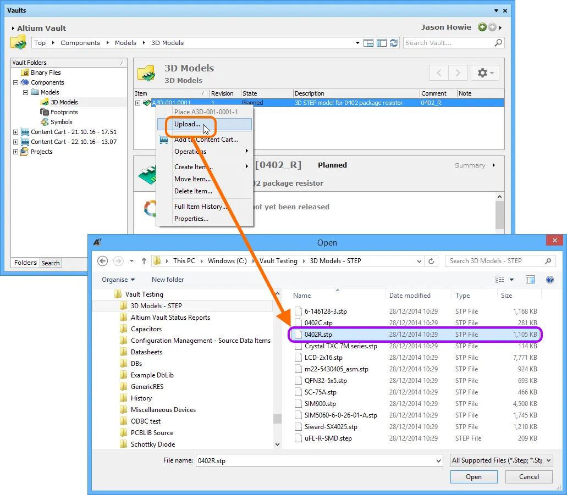The height and width of the screenshot is (495, 567).
Task: Click the next arrow button in 3D Models header
Action: coord(458,73)
